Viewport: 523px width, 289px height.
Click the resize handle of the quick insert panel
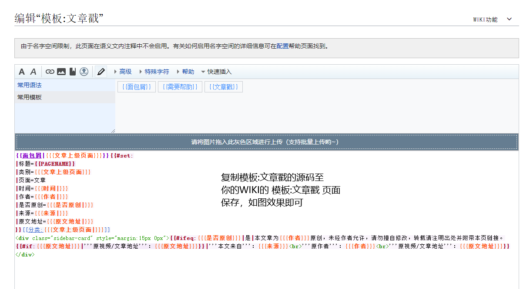click(113, 131)
